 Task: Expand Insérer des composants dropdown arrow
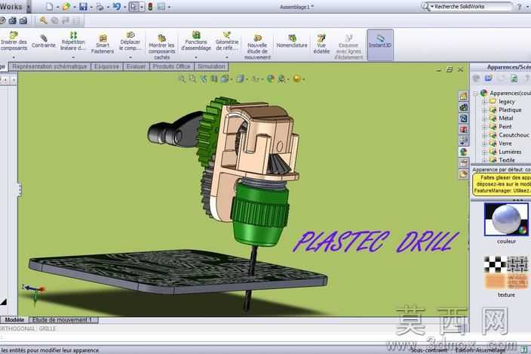[x=14, y=57]
